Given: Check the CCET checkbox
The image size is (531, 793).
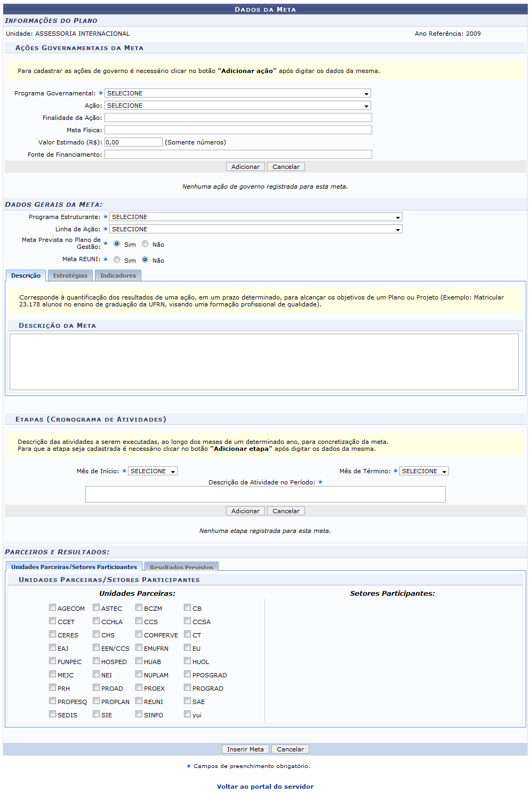Looking at the screenshot, I should click(52, 620).
